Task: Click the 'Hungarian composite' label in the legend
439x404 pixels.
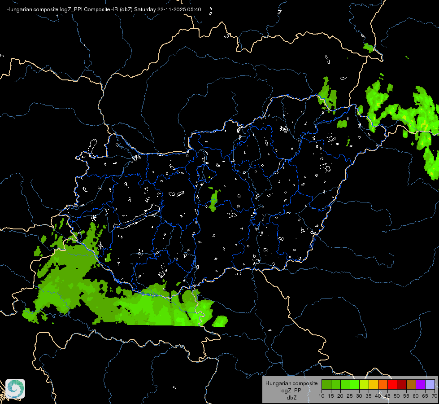Action: 291,383
